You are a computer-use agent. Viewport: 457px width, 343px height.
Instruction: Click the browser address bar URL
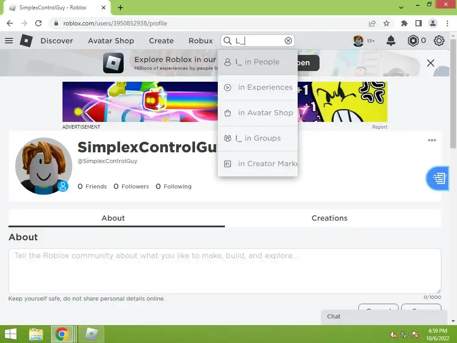[115, 23]
